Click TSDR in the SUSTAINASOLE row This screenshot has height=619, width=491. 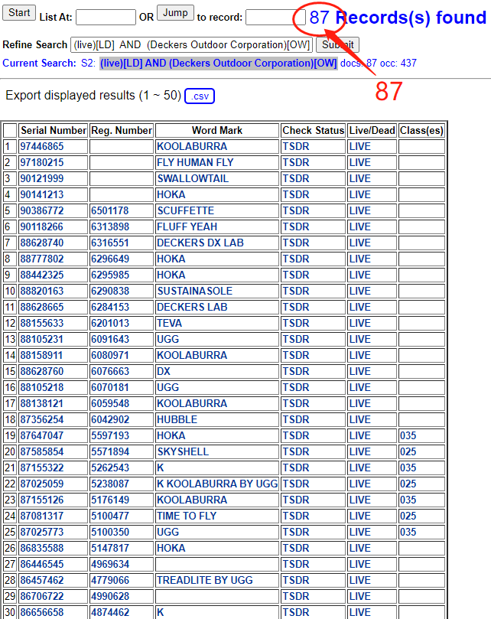point(296,291)
